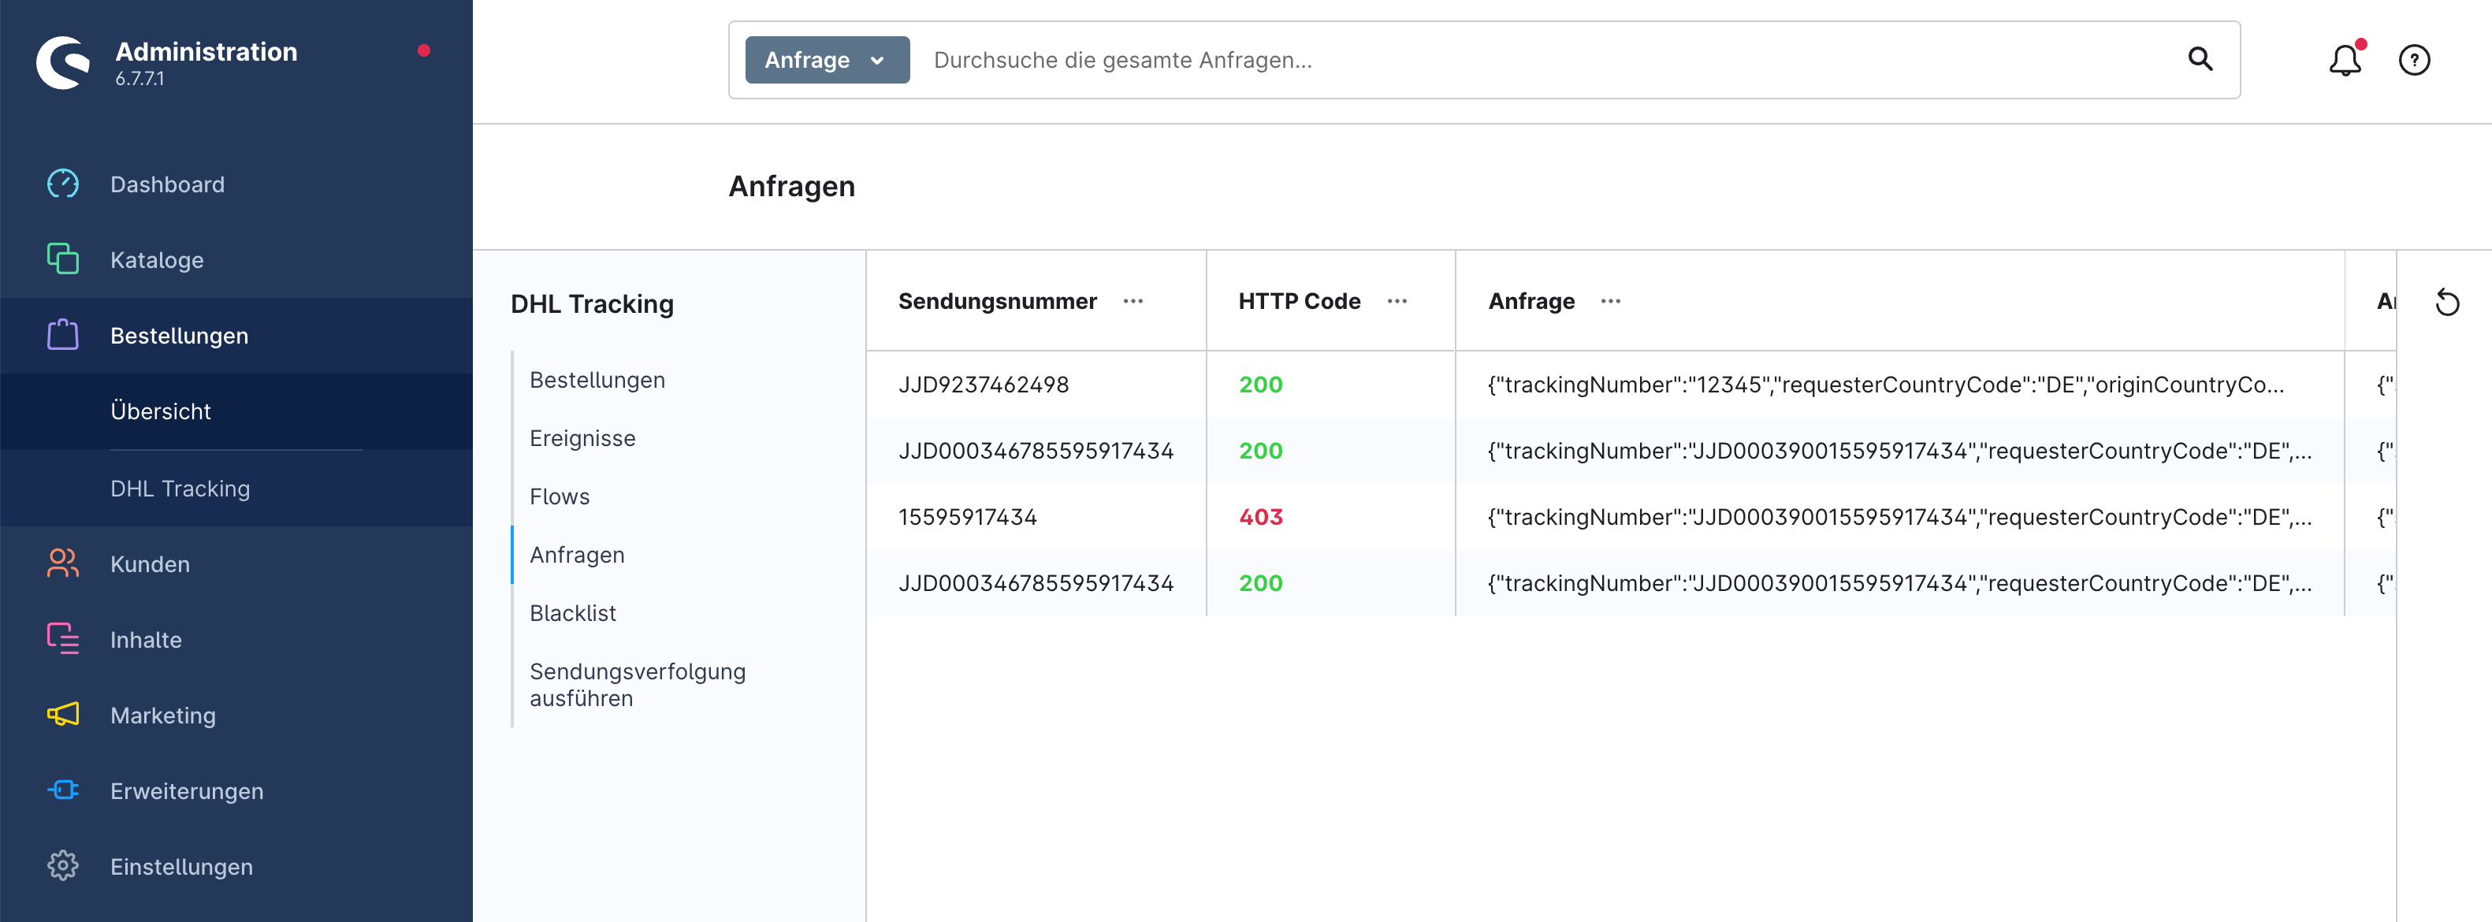Switch to Blacklist tab

(573, 612)
